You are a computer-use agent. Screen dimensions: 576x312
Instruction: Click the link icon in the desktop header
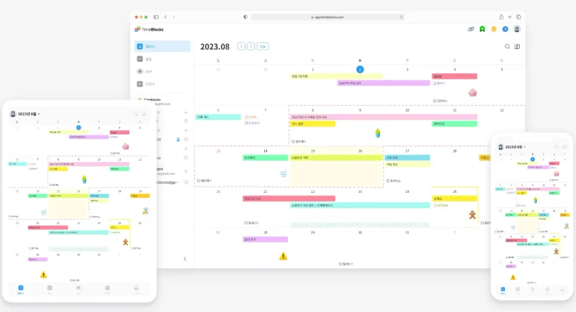click(x=470, y=29)
